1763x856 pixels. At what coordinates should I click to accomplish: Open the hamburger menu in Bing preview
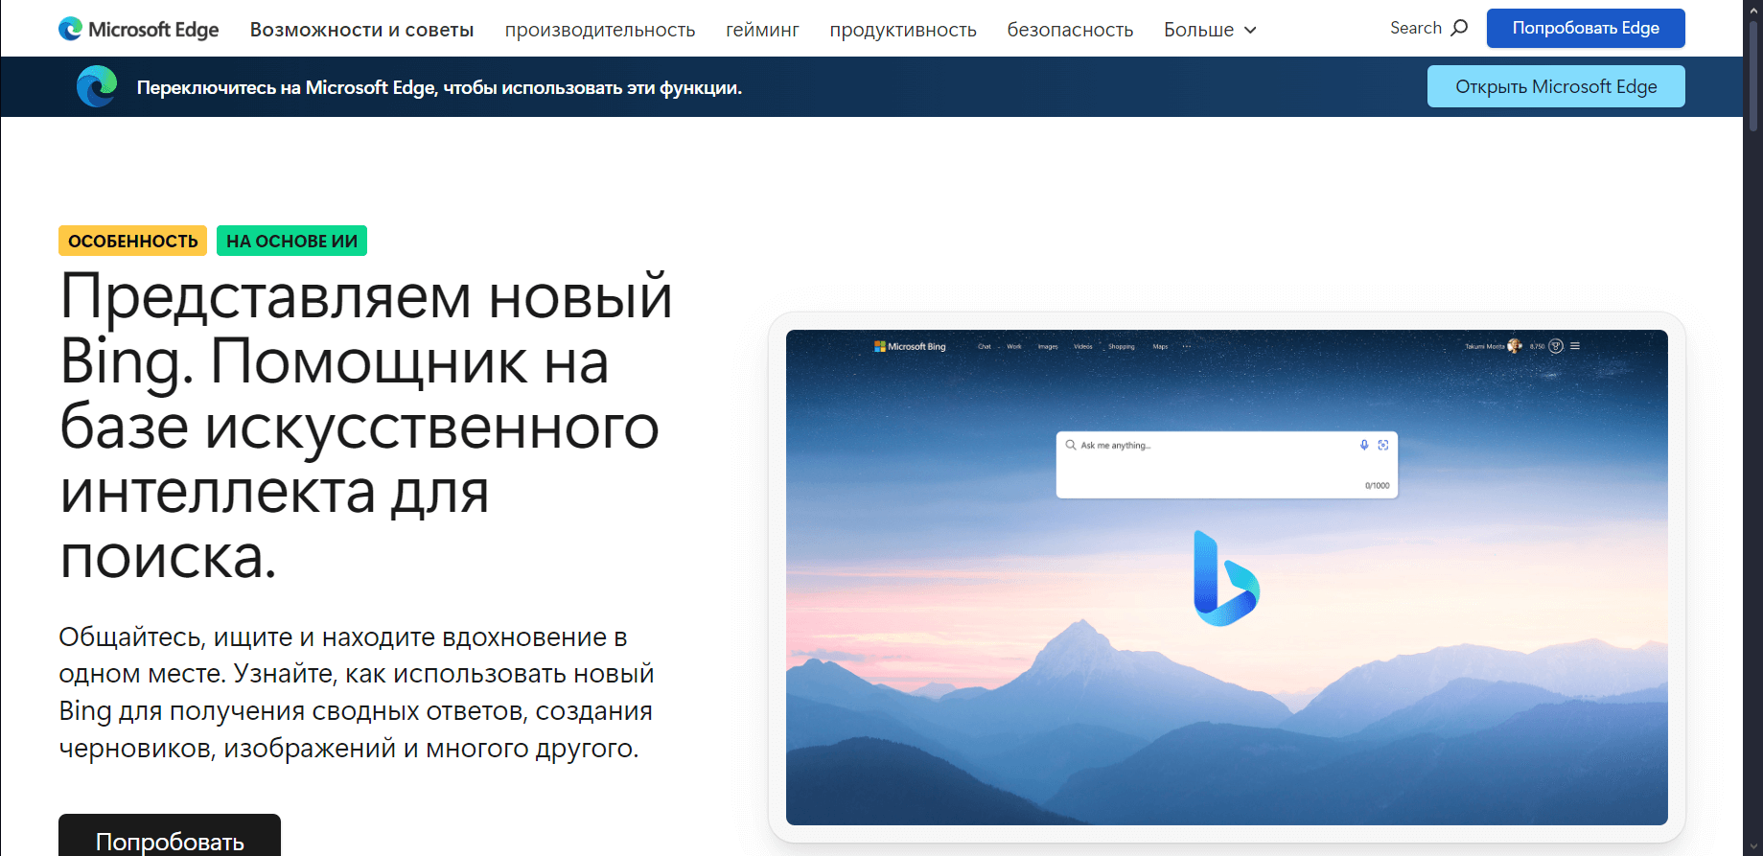click(x=1575, y=346)
